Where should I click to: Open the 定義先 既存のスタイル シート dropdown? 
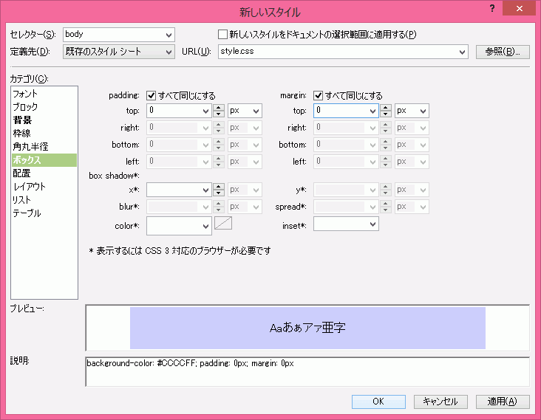[x=169, y=52]
